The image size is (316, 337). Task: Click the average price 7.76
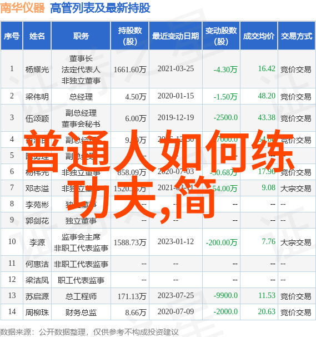(x=268, y=241)
